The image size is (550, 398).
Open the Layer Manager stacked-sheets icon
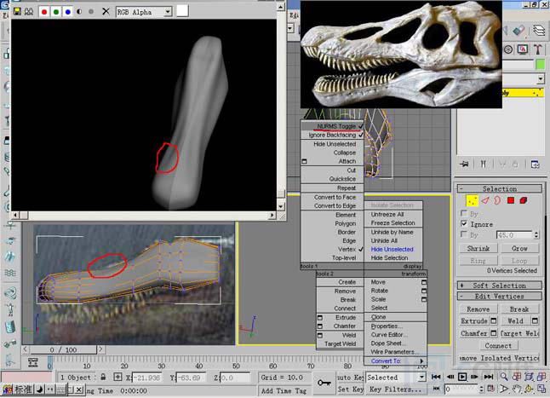(x=539, y=31)
